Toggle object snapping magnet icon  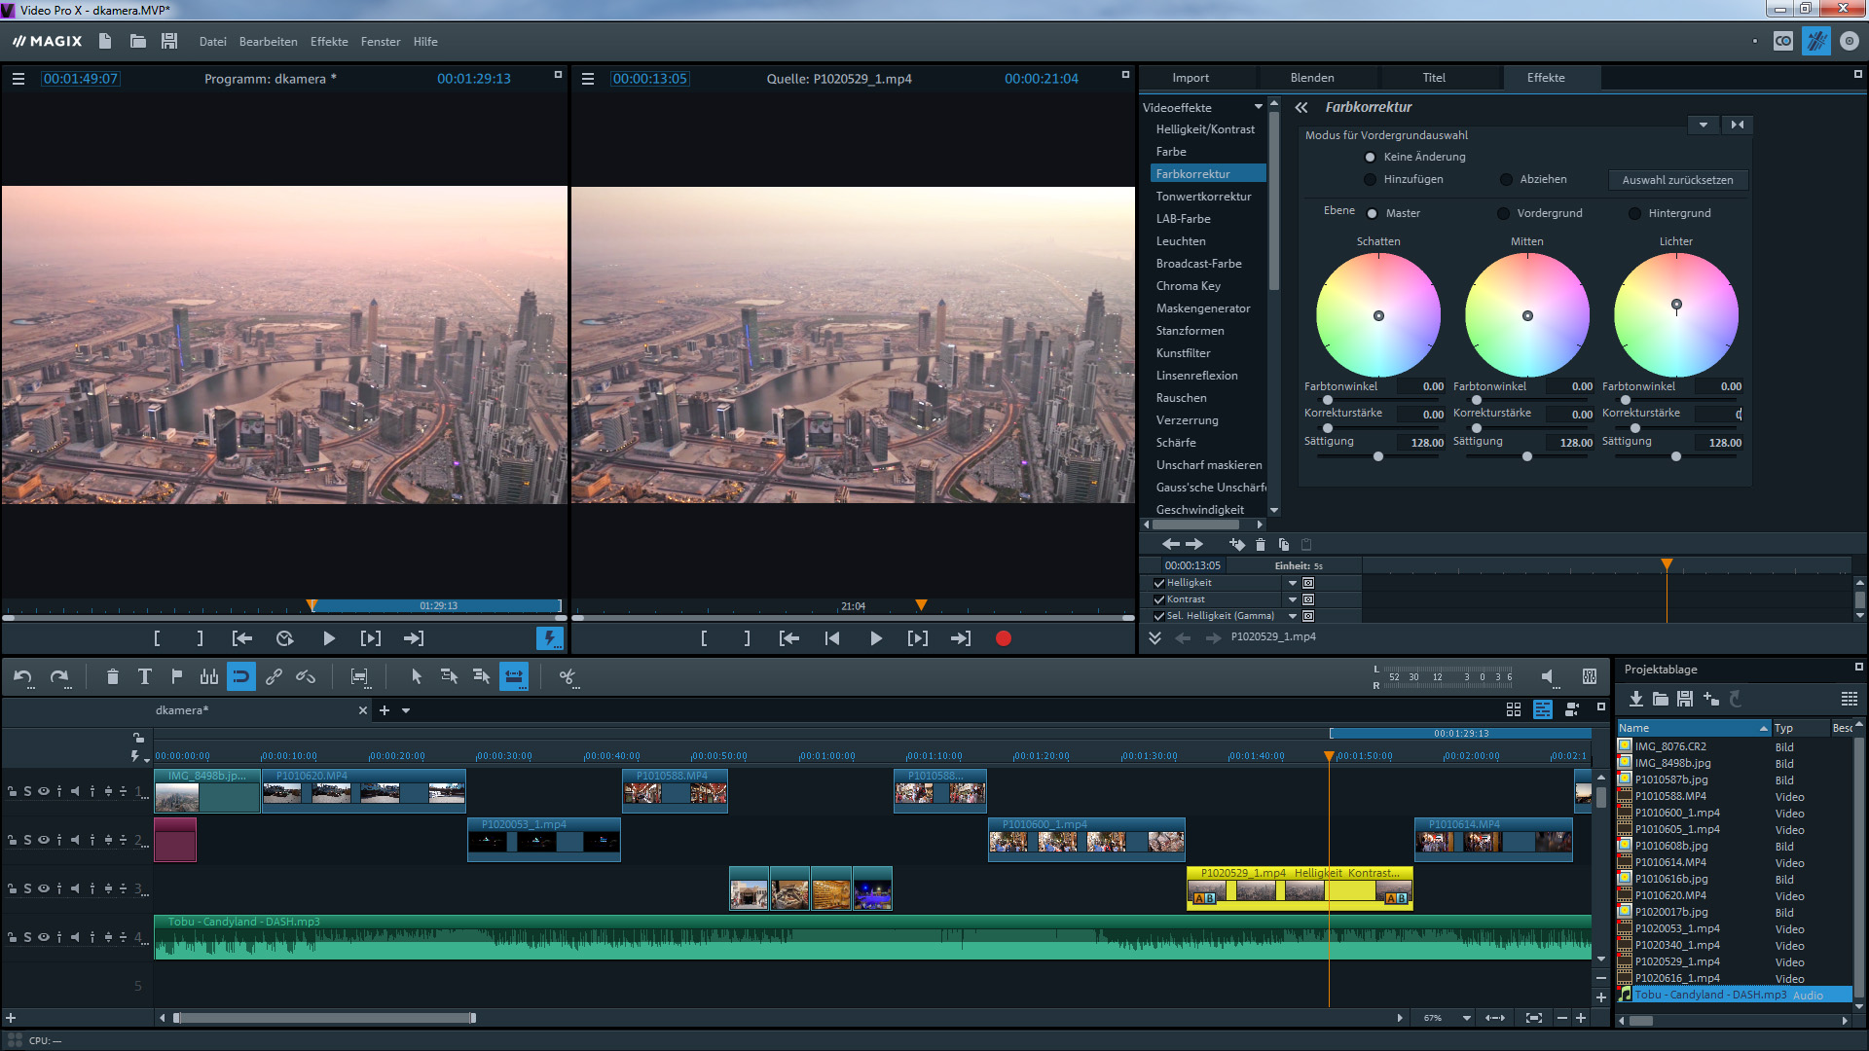pyautogui.click(x=240, y=676)
